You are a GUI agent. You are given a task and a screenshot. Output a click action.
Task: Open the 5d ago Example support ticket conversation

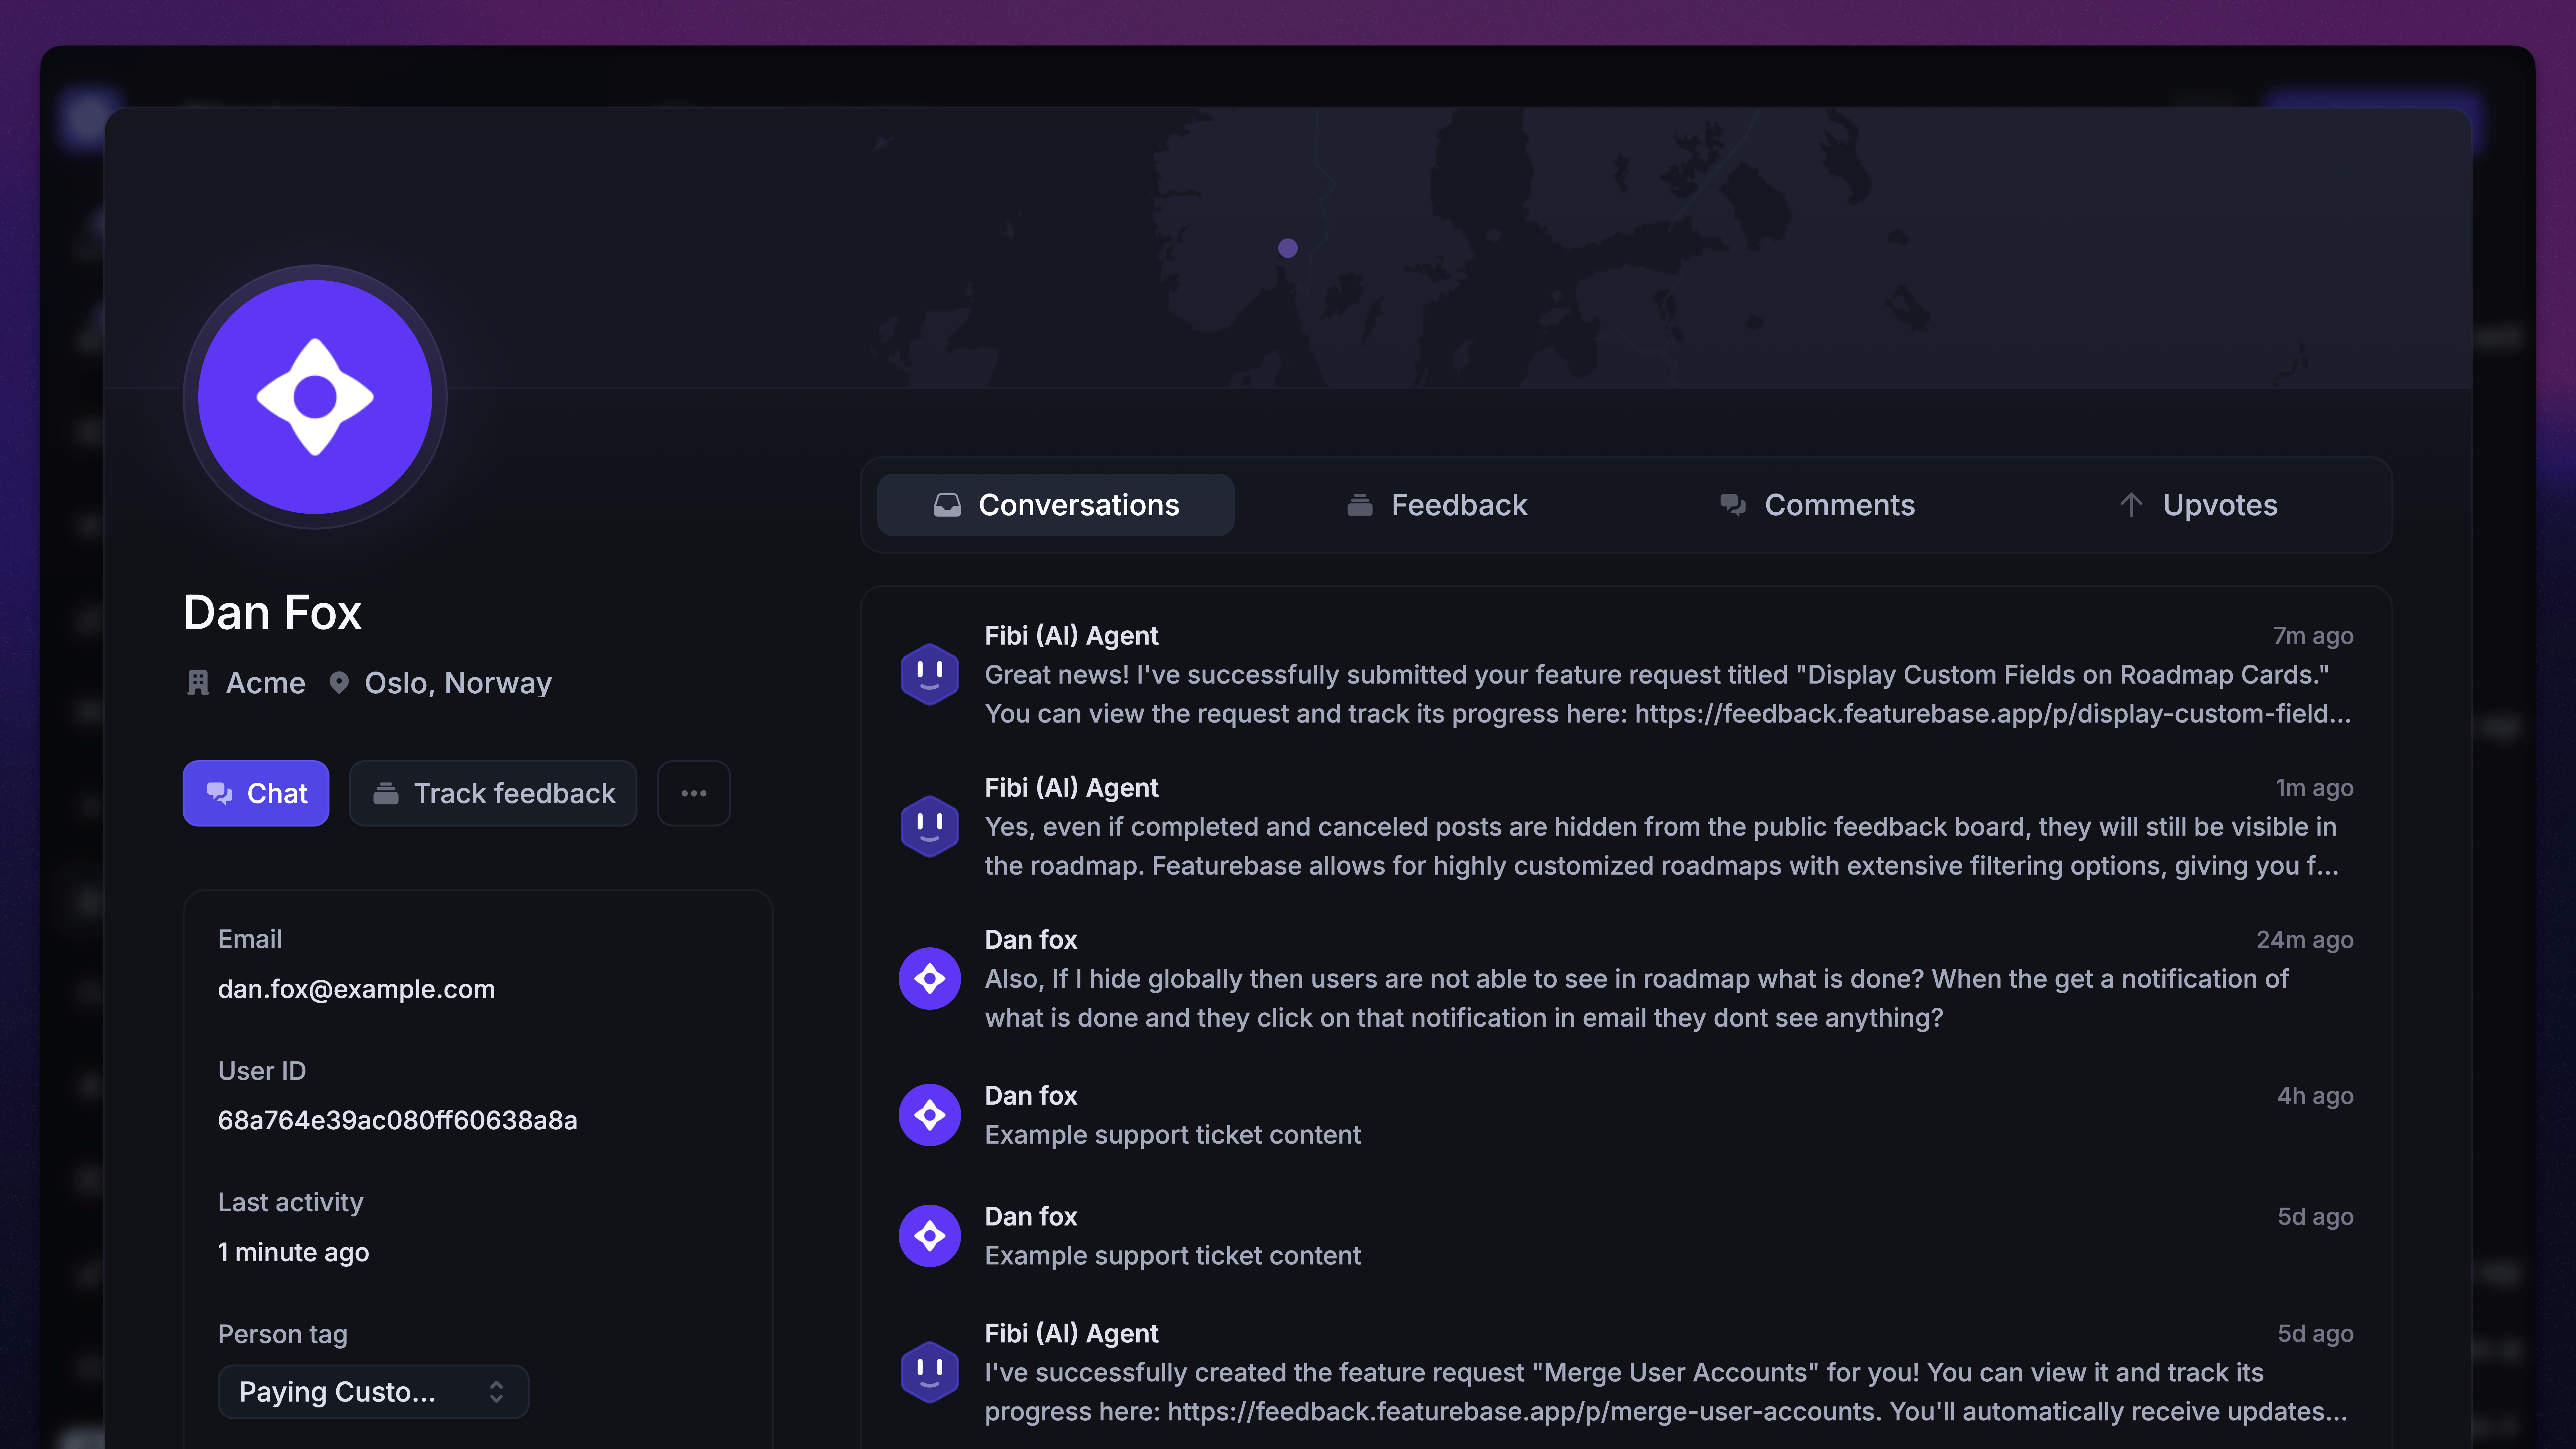point(1172,1255)
